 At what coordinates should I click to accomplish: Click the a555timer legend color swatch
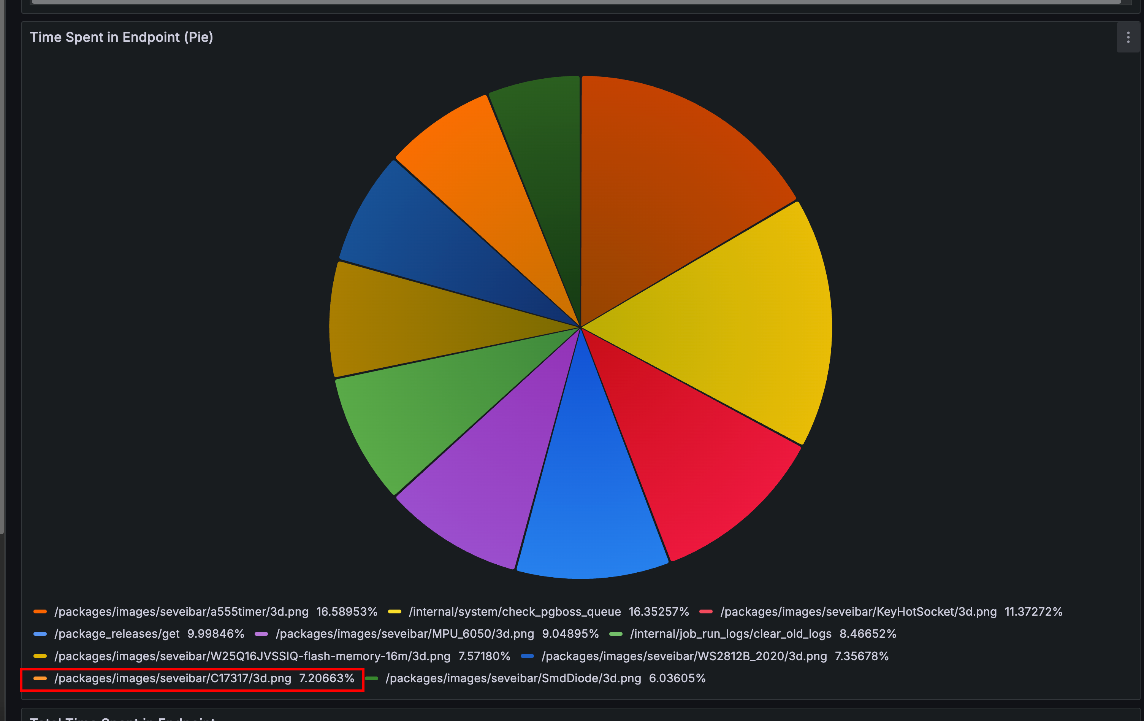(x=40, y=612)
